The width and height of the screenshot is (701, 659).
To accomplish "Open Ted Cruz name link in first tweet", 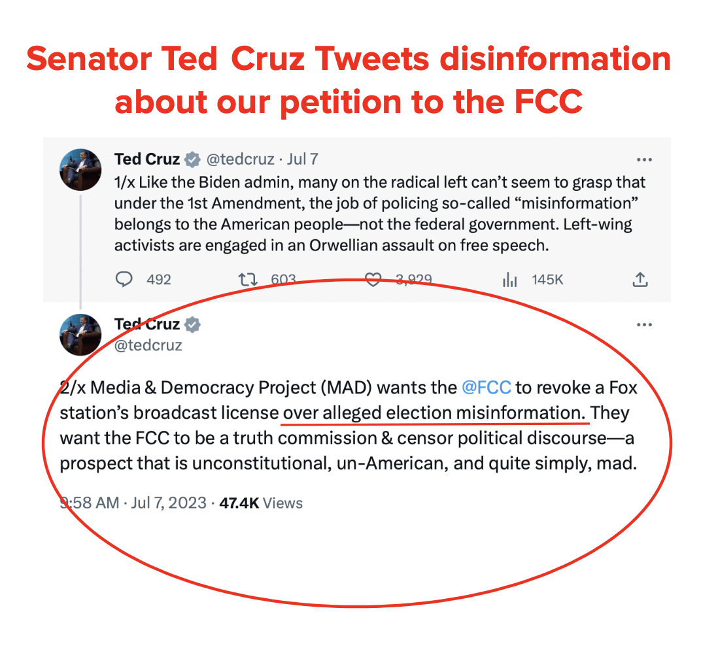I will (x=147, y=159).
